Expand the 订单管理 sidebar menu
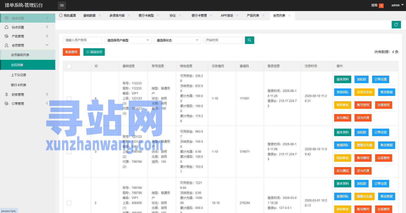Screen dimensions: 406x213 coord(28,103)
